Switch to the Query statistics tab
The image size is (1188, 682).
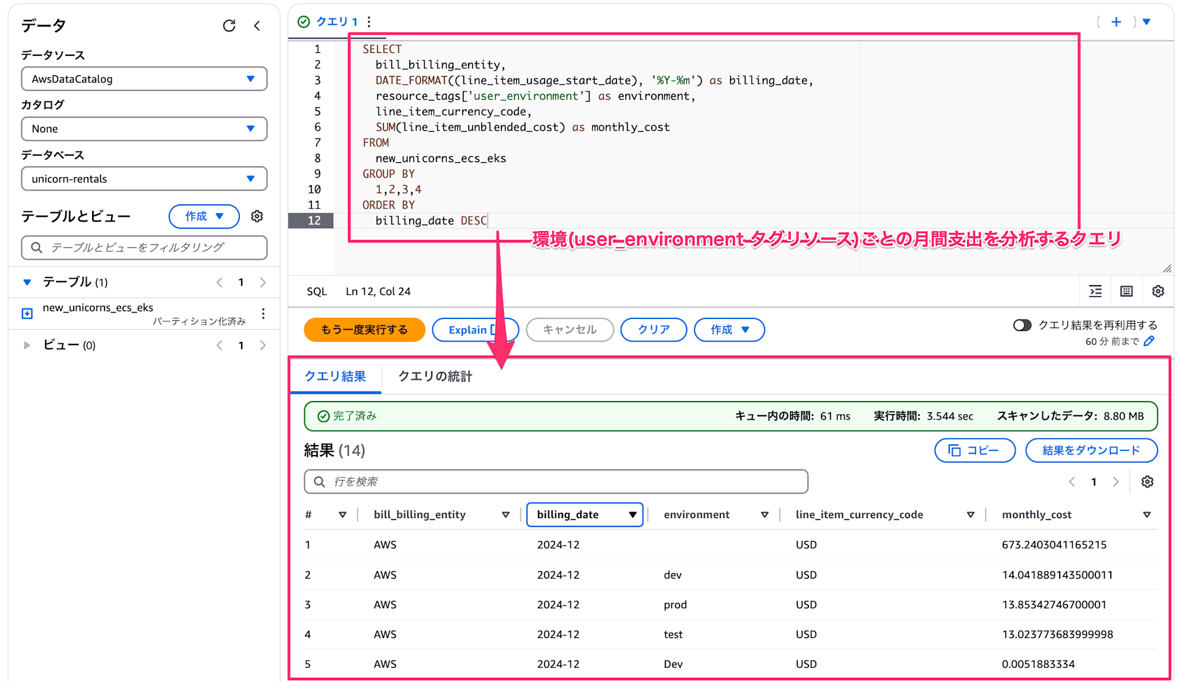(x=435, y=376)
